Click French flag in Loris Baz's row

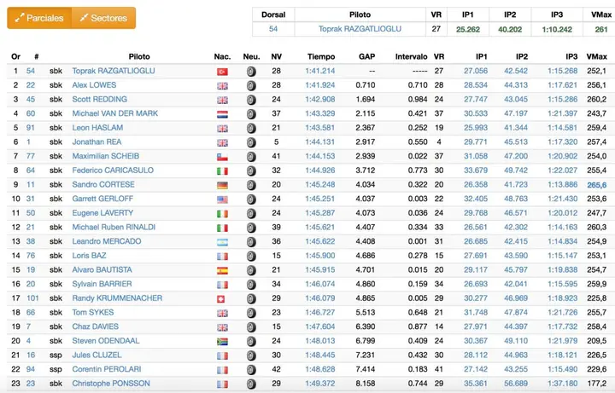point(222,257)
